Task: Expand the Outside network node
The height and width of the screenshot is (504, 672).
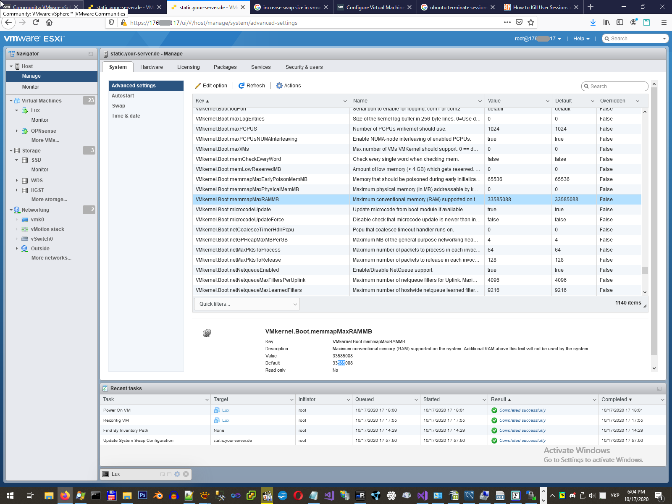Action: point(17,249)
